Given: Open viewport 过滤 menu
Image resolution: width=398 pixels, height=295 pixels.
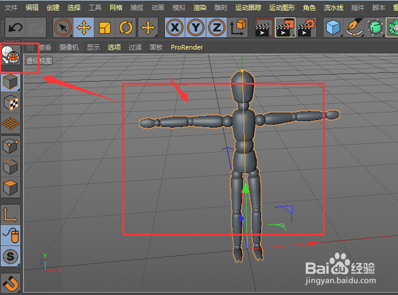Looking at the screenshot, I should point(135,47).
